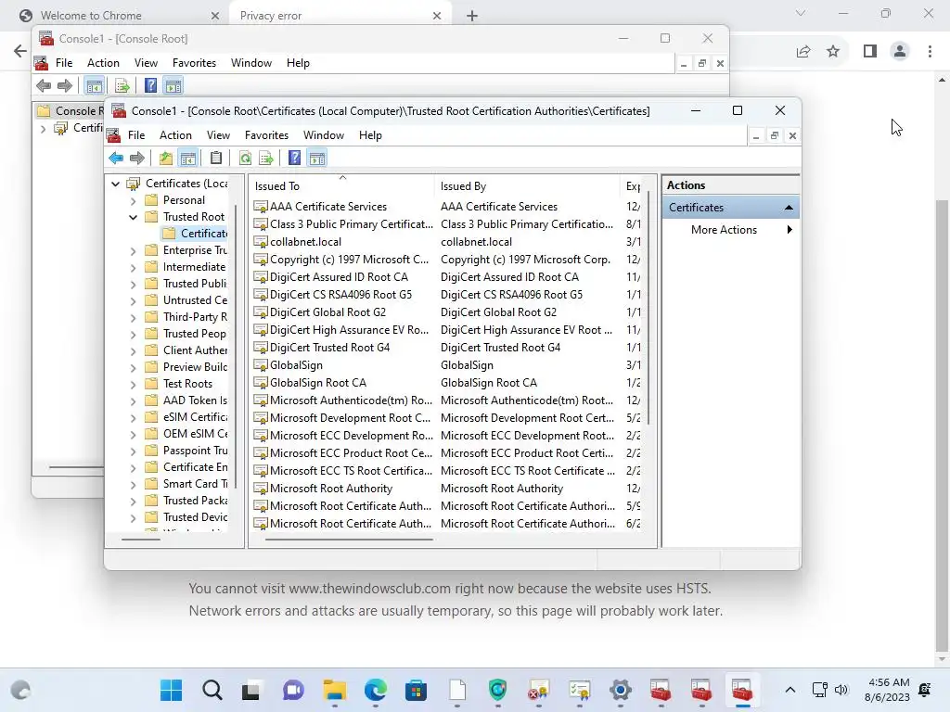Expand the Untrusted Ce... tree node

[134, 301]
